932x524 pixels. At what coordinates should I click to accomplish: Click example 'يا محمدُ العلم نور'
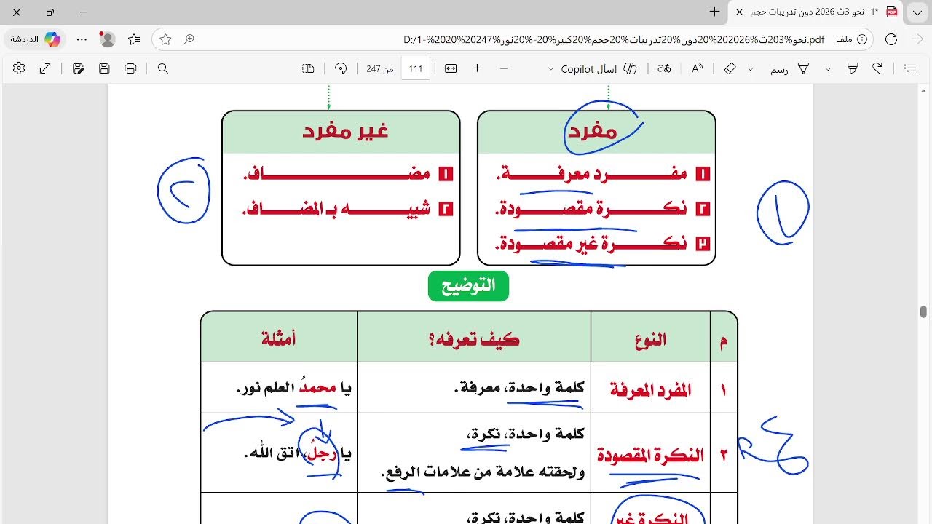point(293,388)
